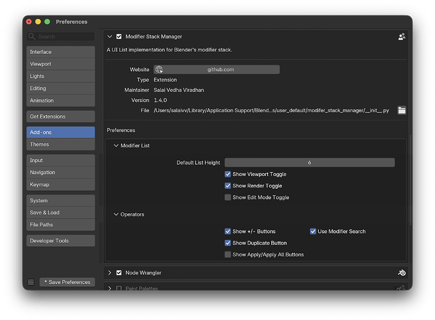Click the Preferences section heading in the add-on
The width and height of the screenshot is (435, 320).
click(x=121, y=130)
